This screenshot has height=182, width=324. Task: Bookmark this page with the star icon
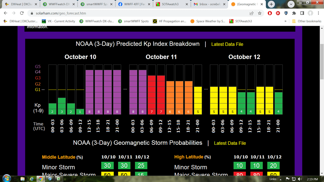(260, 13)
